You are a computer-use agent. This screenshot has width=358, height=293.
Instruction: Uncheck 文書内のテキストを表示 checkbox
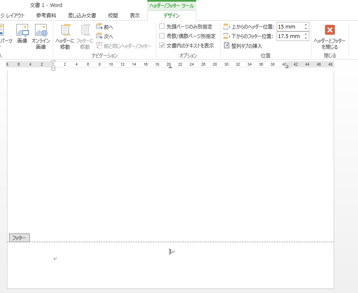tap(162, 45)
